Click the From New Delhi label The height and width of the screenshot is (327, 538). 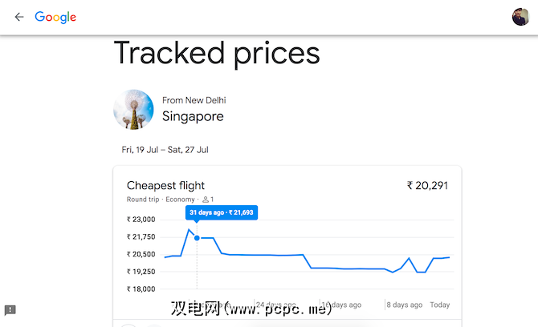[x=194, y=100]
